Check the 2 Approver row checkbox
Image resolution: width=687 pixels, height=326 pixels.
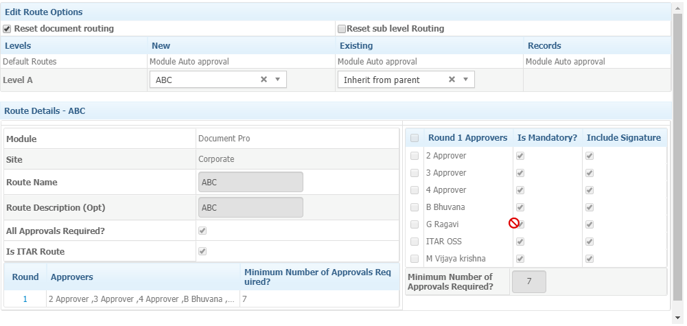point(415,156)
